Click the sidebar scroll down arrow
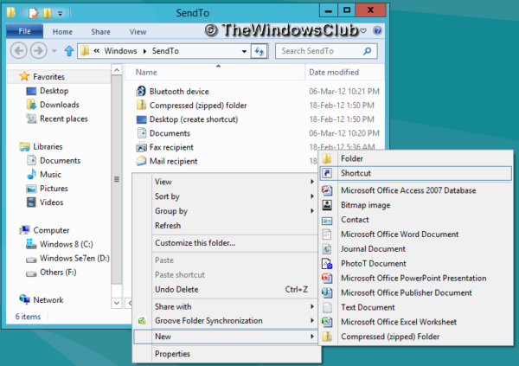The width and height of the screenshot is (519, 366). tap(117, 303)
